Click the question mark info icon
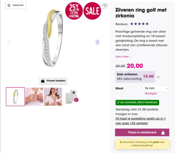The image size is (178, 153). (x=158, y=77)
